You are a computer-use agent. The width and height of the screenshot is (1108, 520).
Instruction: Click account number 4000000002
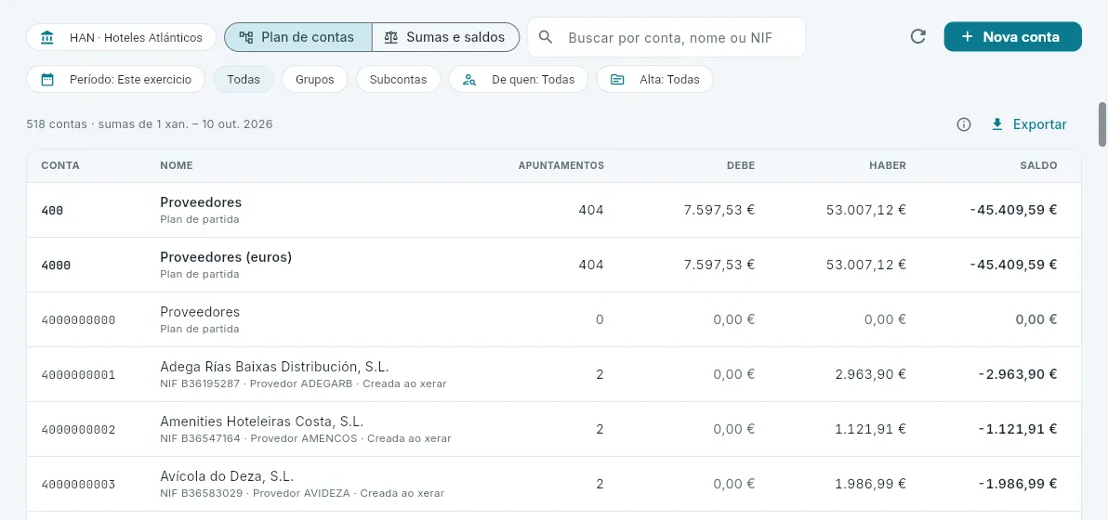coord(78,430)
